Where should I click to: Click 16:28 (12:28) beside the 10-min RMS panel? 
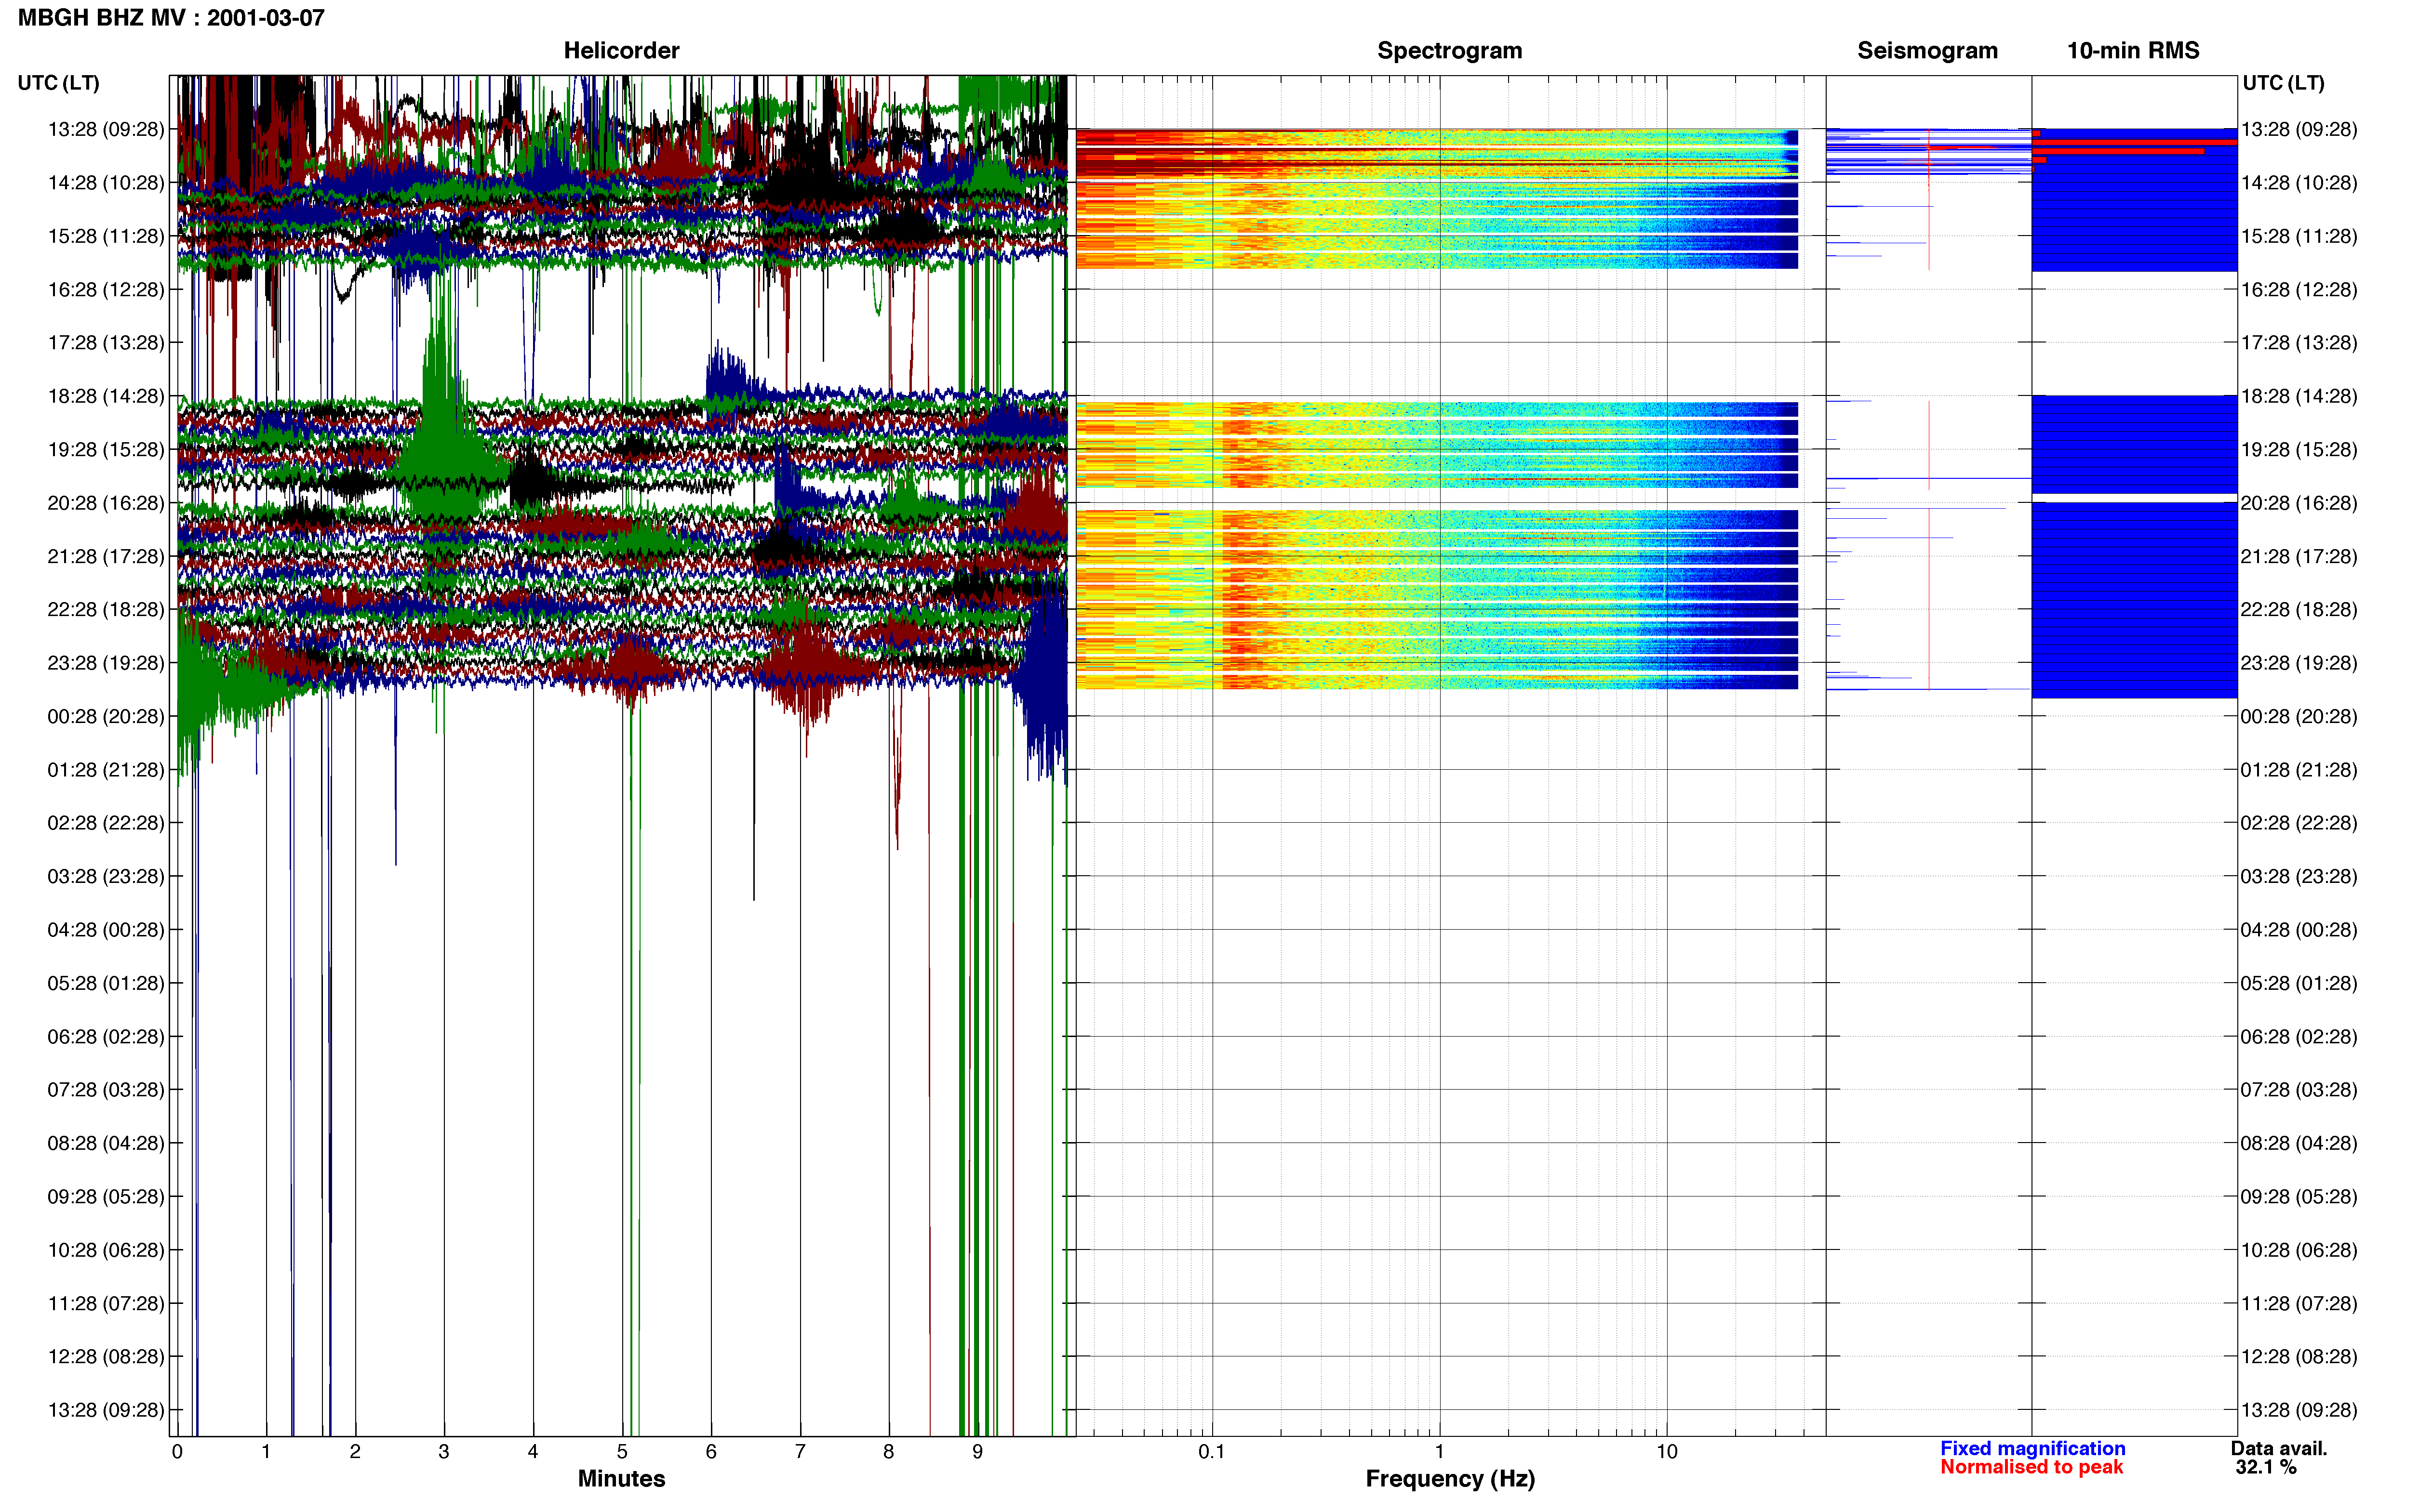coord(2299,290)
